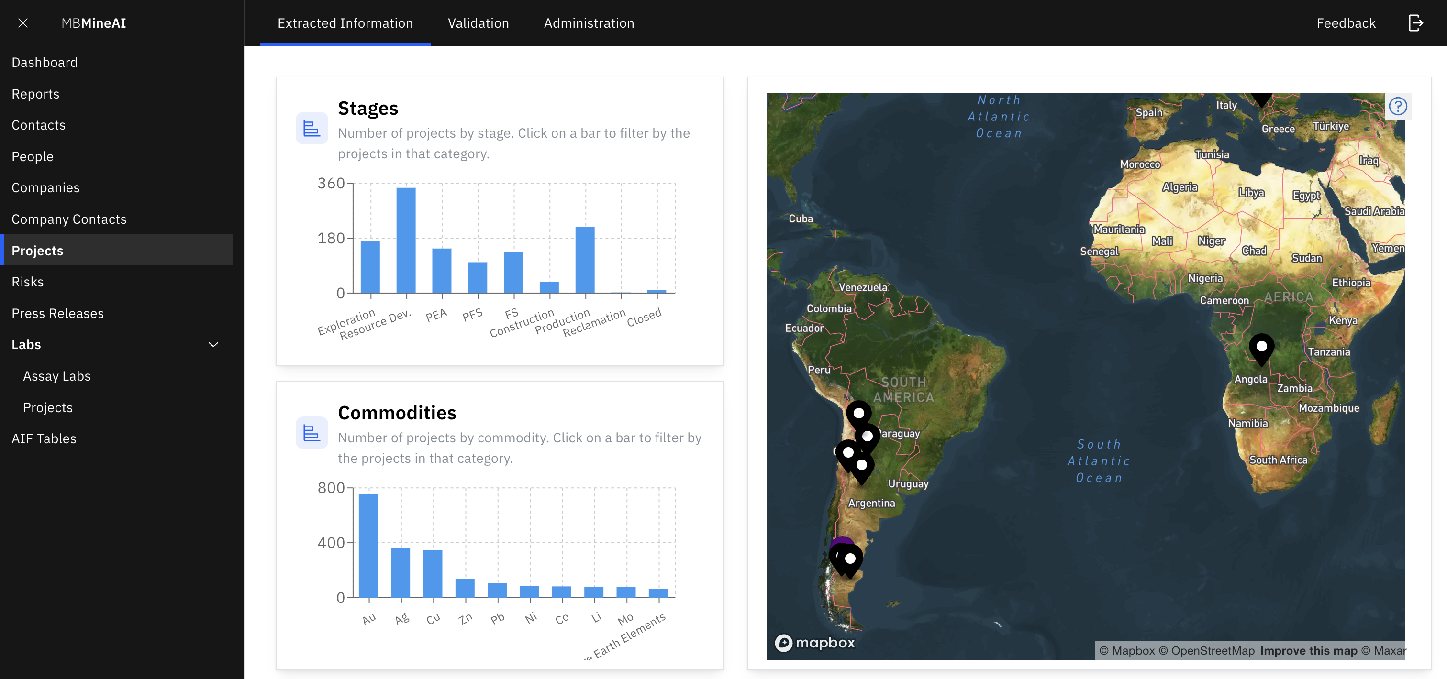Click the 'Improve this map' link
The width and height of the screenshot is (1447, 679).
click(x=1308, y=650)
